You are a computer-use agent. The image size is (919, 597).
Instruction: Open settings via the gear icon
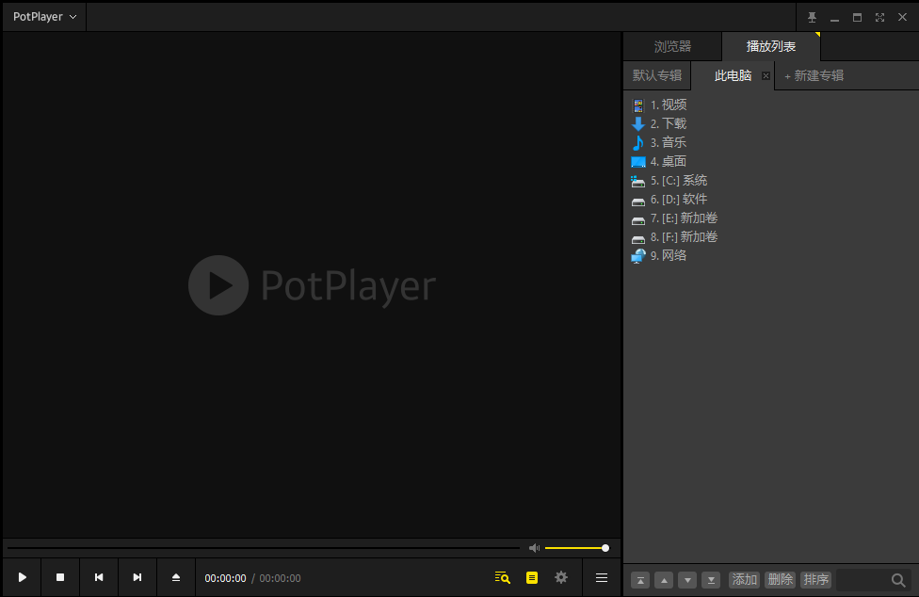tap(561, 577)
